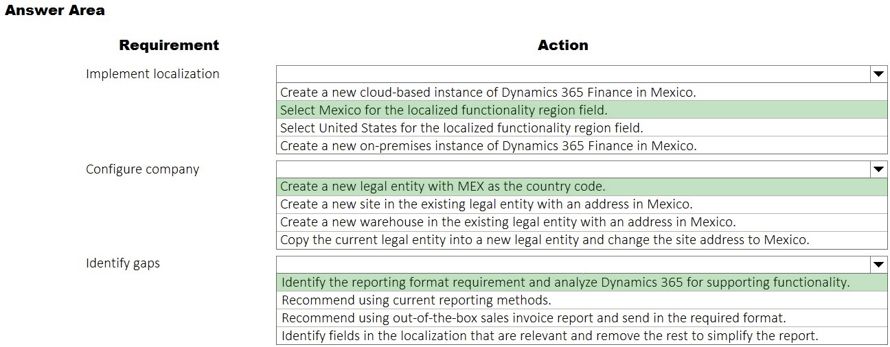Image resolution: width=890 pixels, height=347 pixels.
Task: Select 'Create a new on-premises instance' option
Action: [582, 145]
